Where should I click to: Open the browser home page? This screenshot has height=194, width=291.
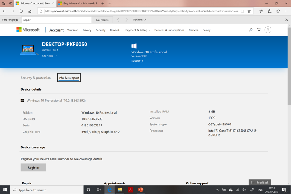[30, 11]
